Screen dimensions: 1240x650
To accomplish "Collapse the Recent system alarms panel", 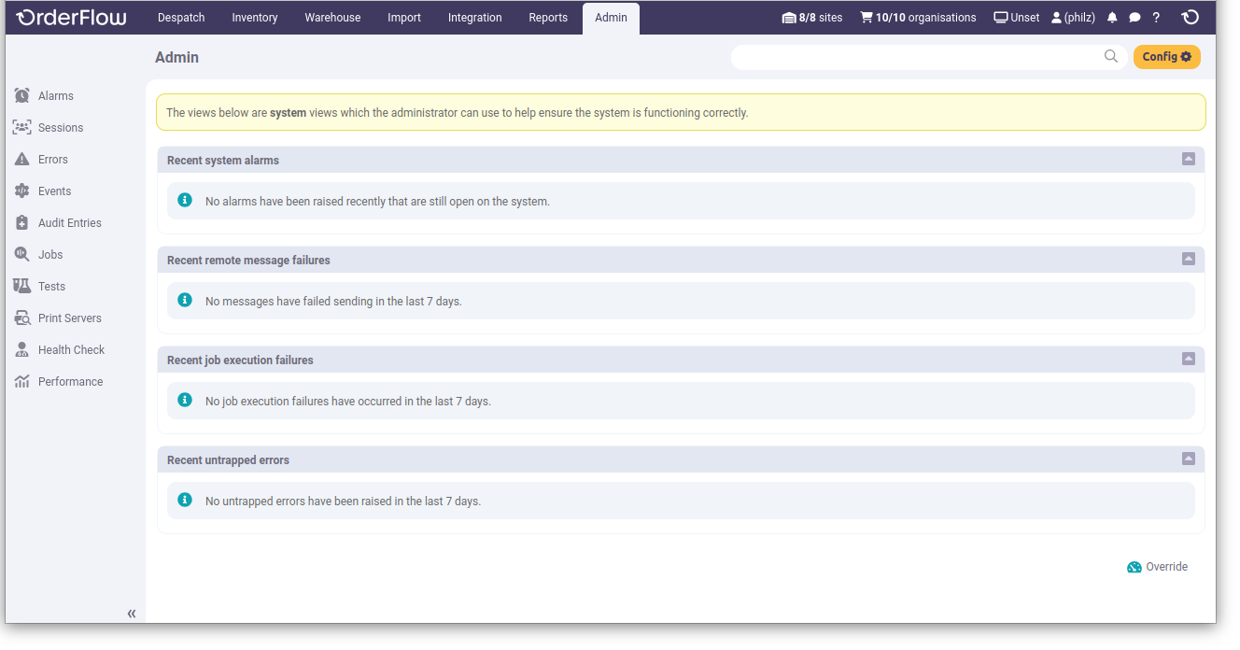I will tap(1188, 159).
